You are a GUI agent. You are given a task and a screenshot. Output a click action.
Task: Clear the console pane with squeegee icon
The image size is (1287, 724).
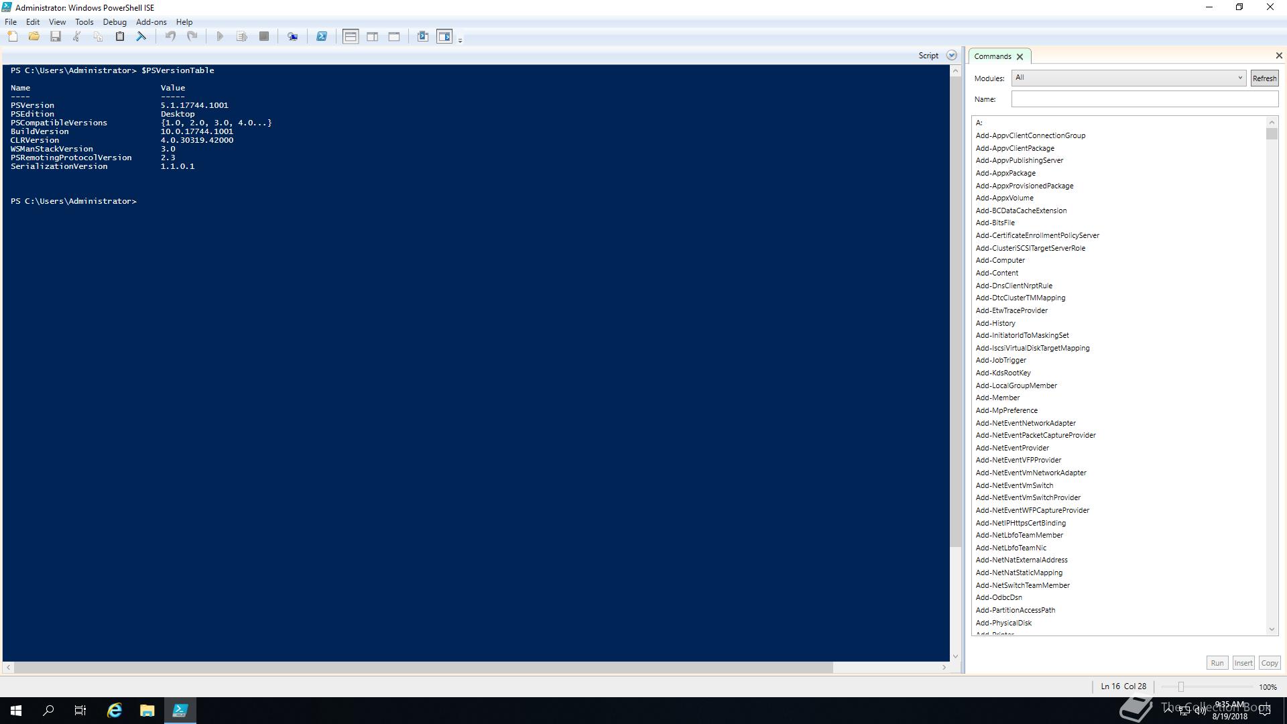[x=141, y=37]
